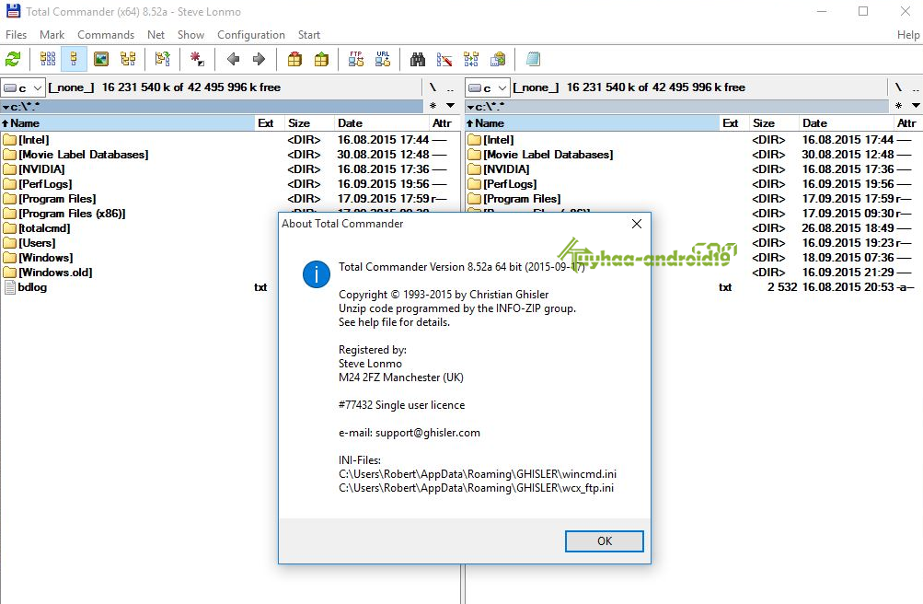Click the blue info icon in About dialog
Viewport: 923px width, 604px height.
point(317,274)
